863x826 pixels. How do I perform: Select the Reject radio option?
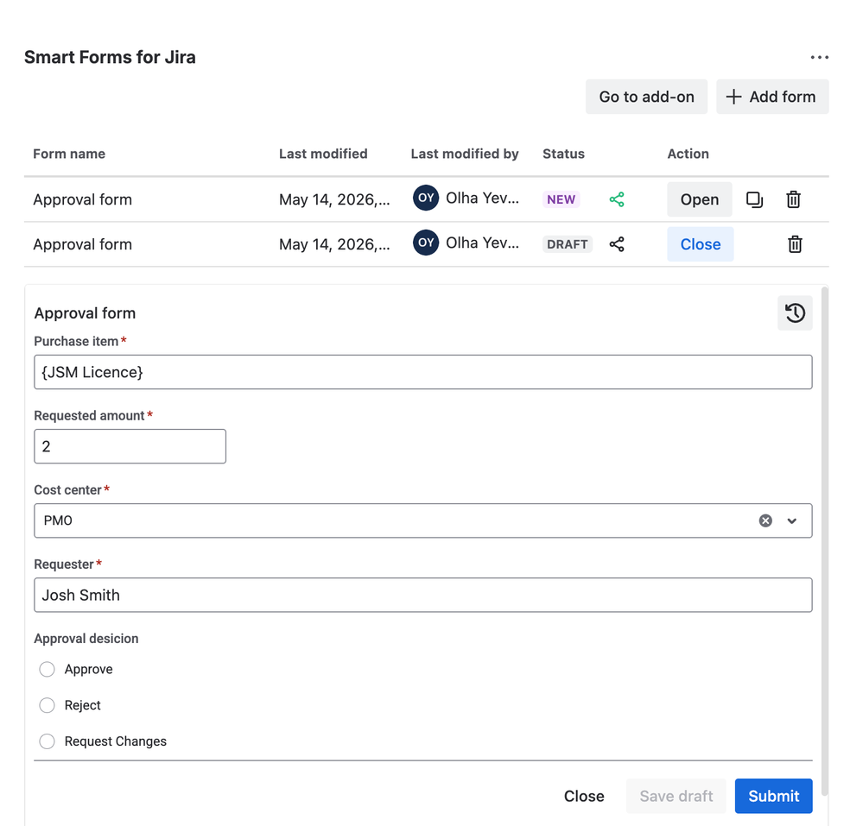point(47,705)
